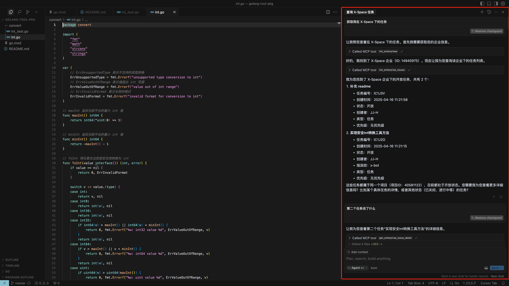Restore checkpoint for first message
Viewport: 509px width, 286px height.
pyautogui.click(x=487, y=31)
